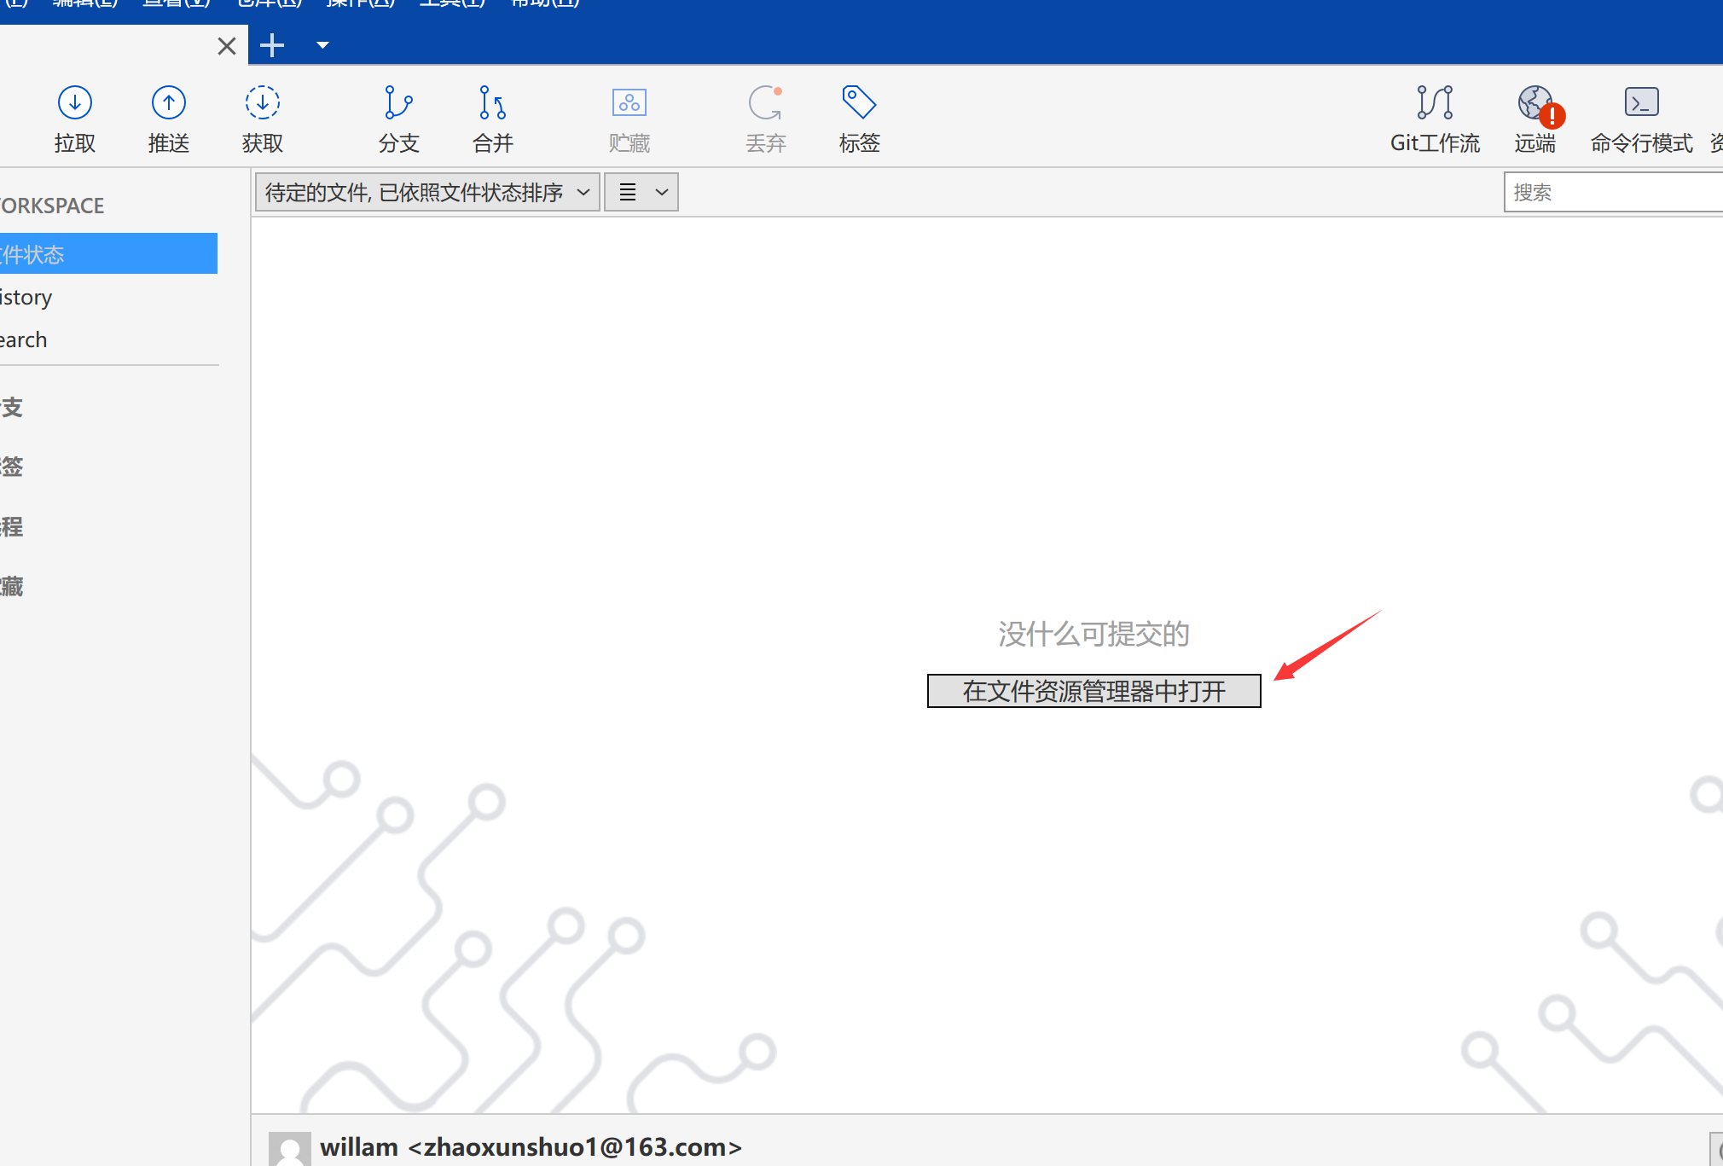Select Search in the workspace sidebar
The width and height of the screenshot is (1723, 1166).
[24, 339]
